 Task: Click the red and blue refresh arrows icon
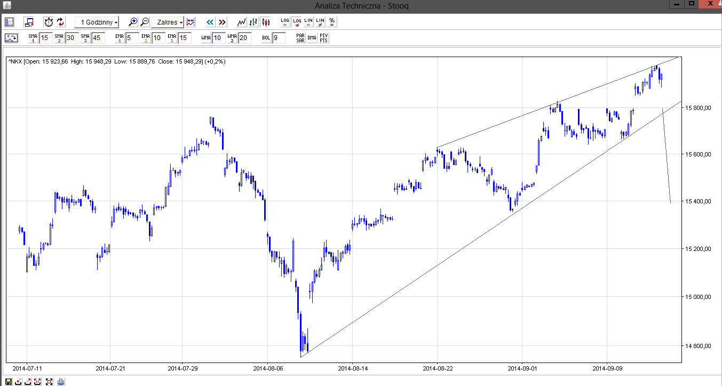pyautogui.click(x=60, y=22)
